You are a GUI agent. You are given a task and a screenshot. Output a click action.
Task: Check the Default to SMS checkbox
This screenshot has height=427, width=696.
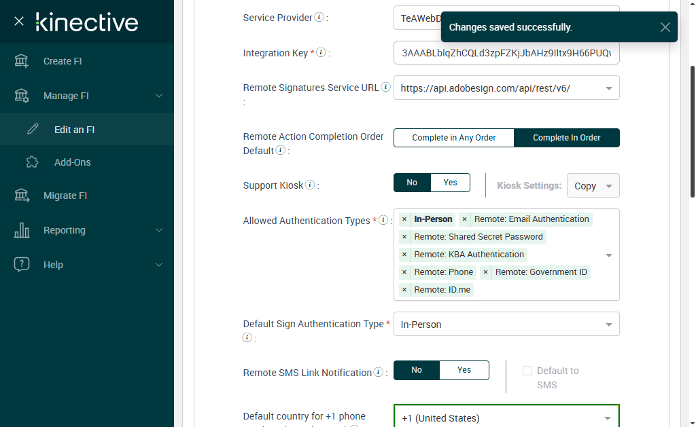(x=527, y=371)
